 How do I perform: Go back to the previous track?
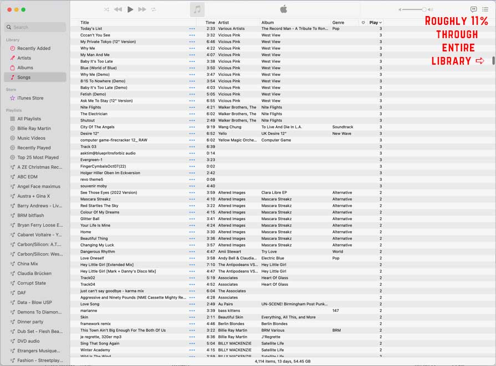point(118,9)
